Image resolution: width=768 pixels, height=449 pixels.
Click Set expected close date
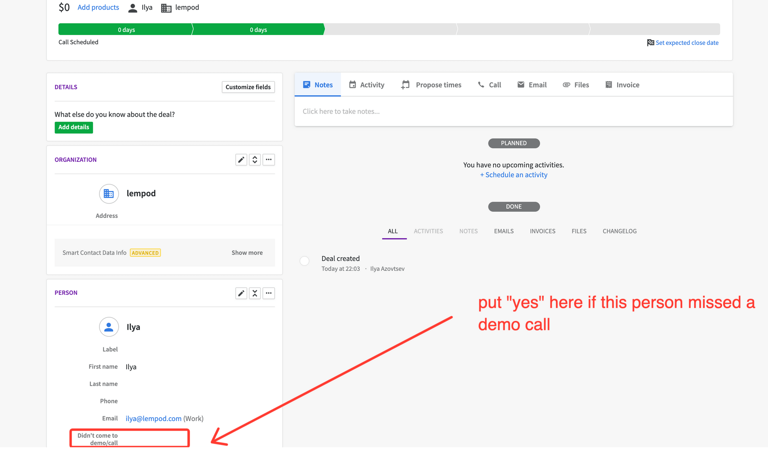coord(687,43)
